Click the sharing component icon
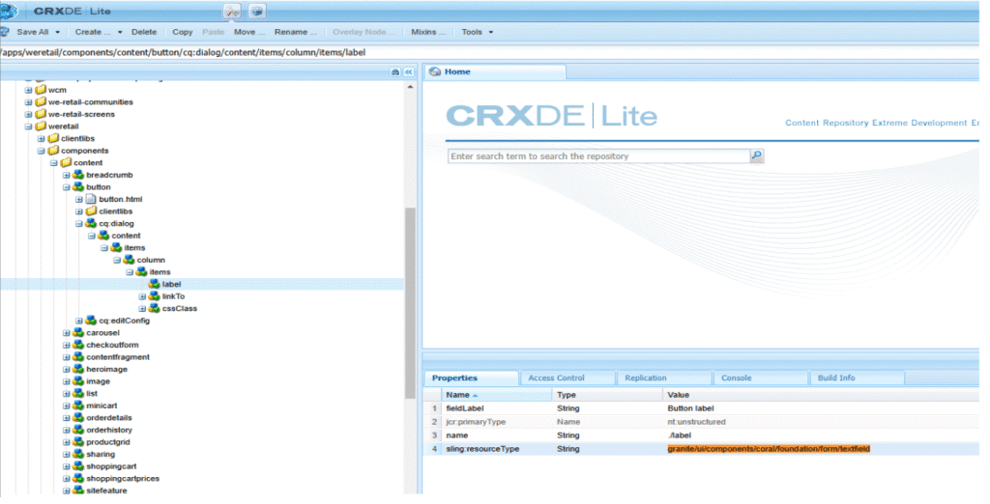This screenshot has height=504, width=990. [78, 454]
